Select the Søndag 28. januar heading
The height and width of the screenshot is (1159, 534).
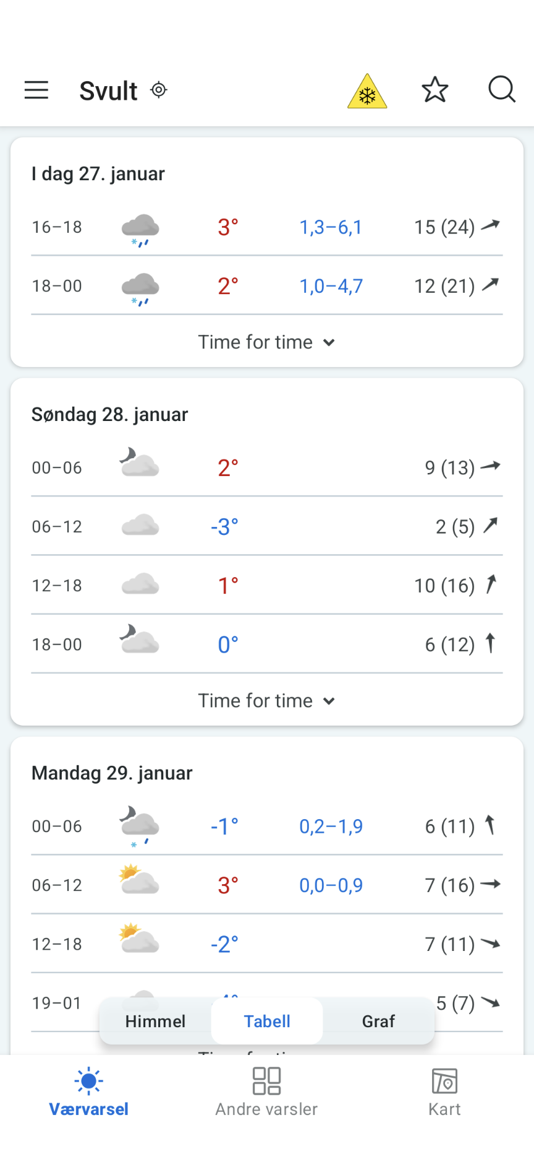click(x=110, y=415)
